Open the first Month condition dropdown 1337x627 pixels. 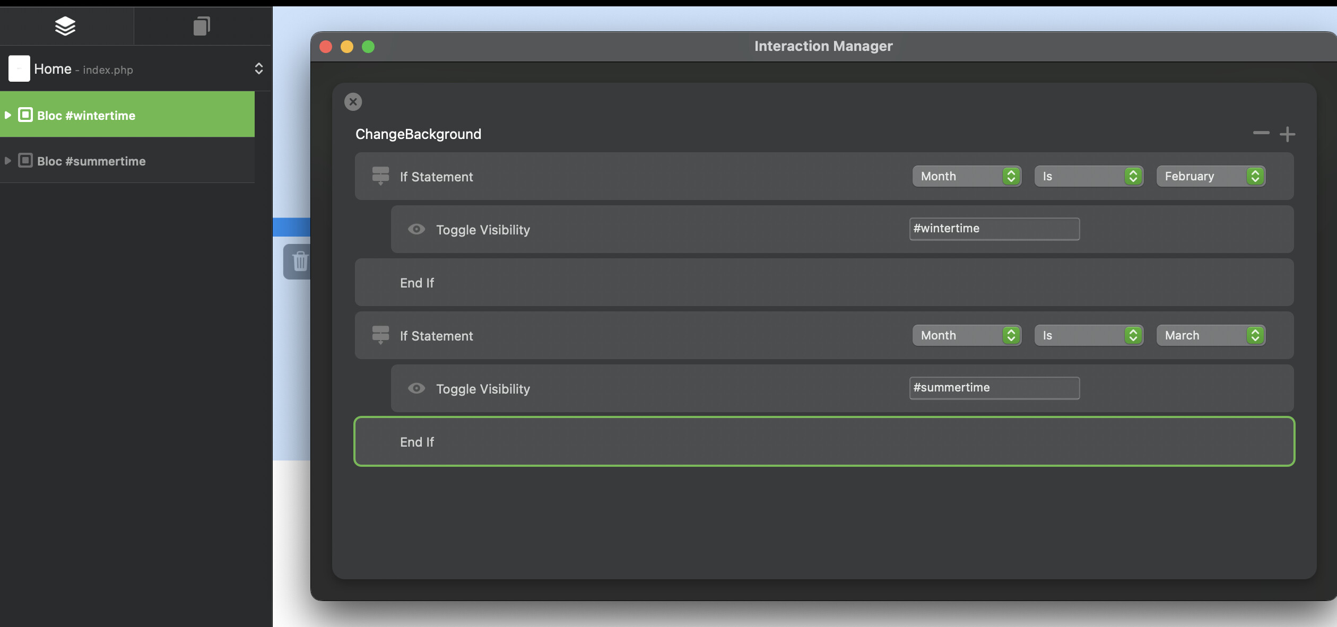(x=967, y=176)
